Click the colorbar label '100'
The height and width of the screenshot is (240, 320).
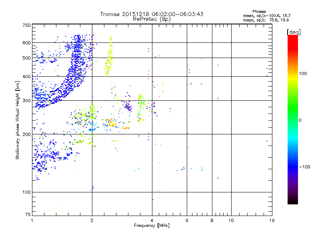tap(303, 74)
